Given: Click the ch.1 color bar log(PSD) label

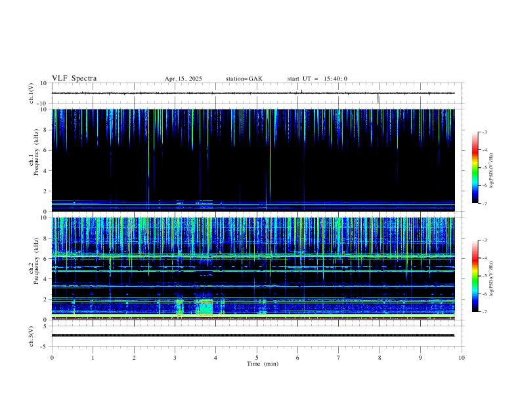Looking at the screenshot, I should pyautogui.click(x=491, y=171).
